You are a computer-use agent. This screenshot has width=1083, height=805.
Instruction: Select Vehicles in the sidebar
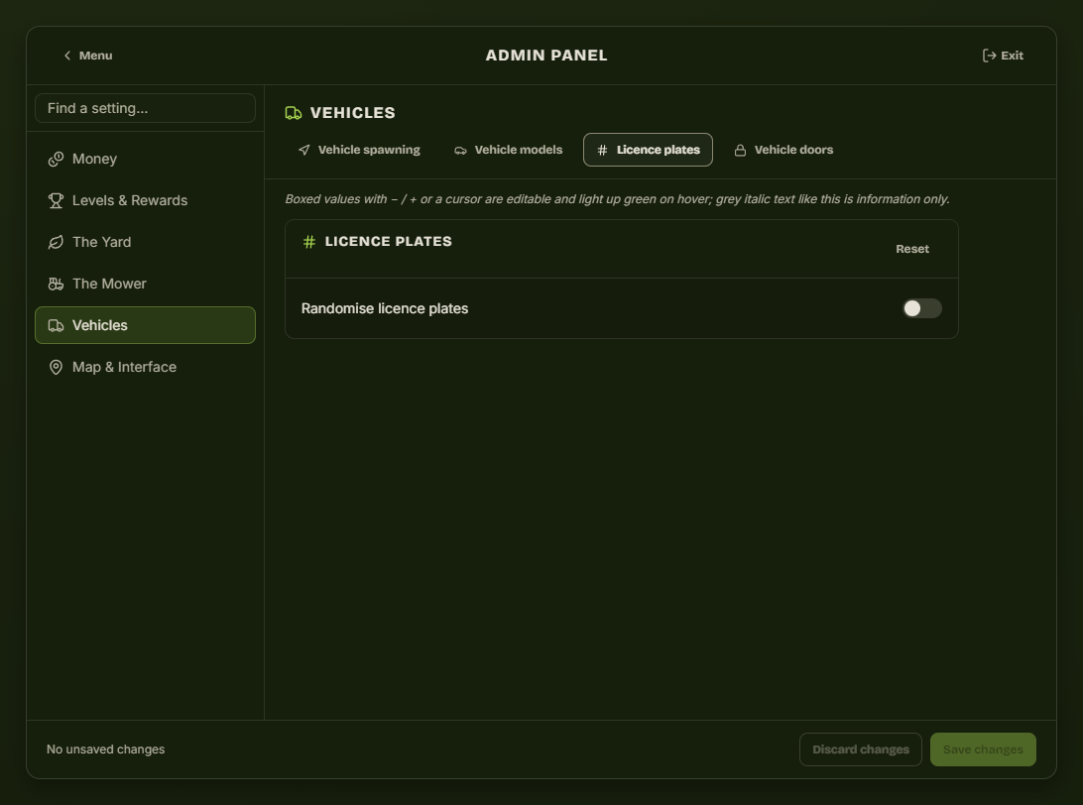coord(145,325)
